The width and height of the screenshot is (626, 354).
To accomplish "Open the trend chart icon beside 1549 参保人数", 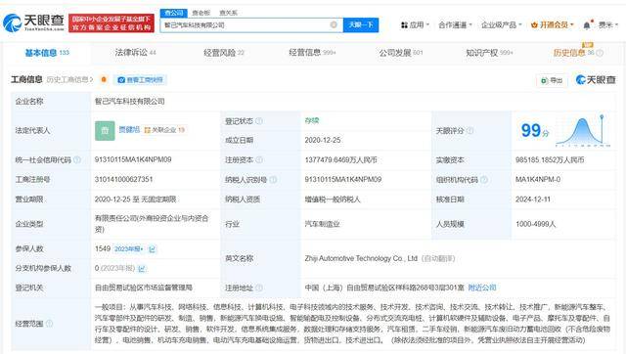I will (153, 249).
